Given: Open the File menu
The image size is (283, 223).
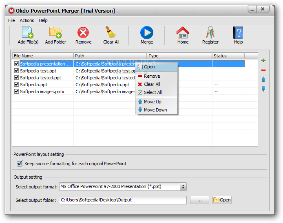Looking at the screenshot, I should (11, 20).
